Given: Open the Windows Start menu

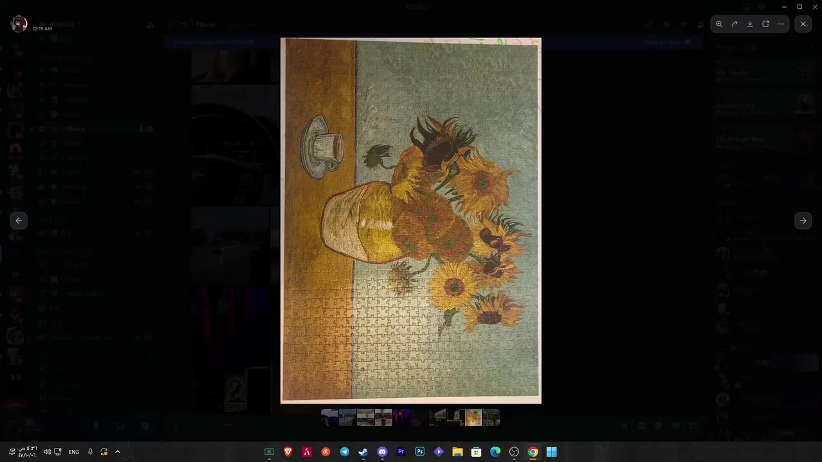Looking at the screenshot, I should pyautogui.click(x=552, y=452).
